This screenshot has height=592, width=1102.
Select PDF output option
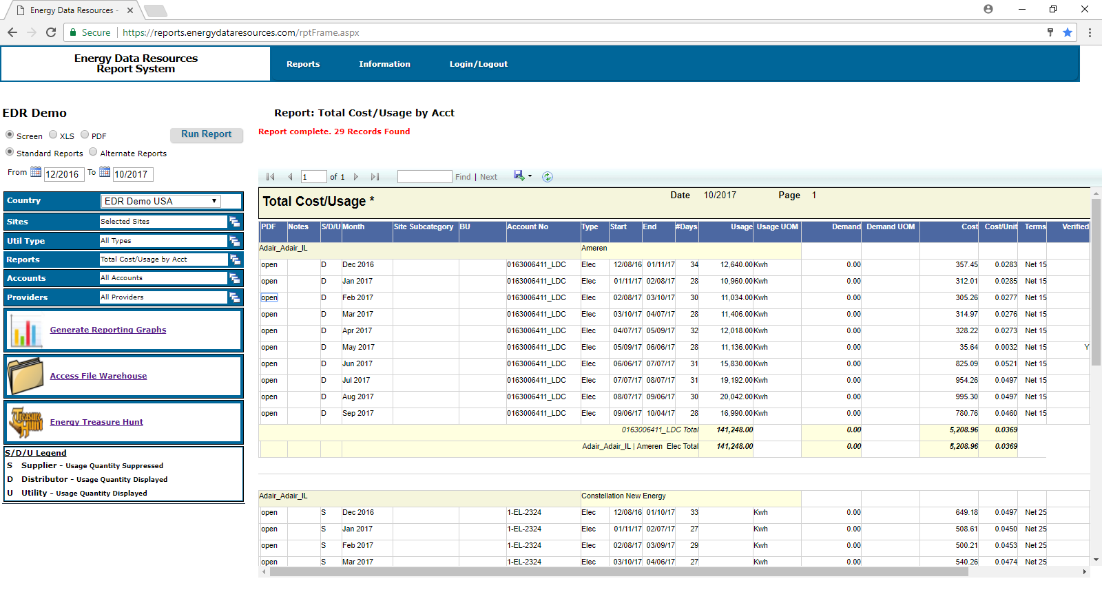[85, 135]
